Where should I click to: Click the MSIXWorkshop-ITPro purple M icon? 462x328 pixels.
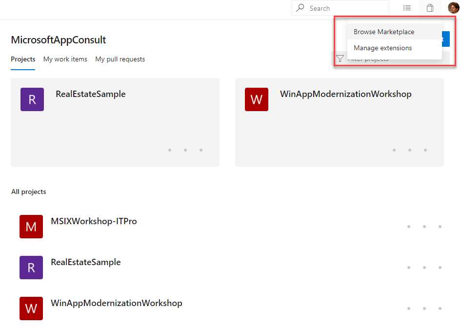click(x=31, y=227)
